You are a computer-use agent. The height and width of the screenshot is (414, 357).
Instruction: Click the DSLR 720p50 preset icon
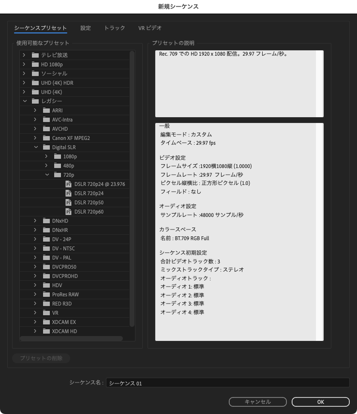point(68,202)
